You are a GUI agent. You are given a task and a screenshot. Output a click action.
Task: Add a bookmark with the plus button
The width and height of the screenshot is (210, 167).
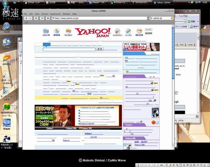pos(42,18)
